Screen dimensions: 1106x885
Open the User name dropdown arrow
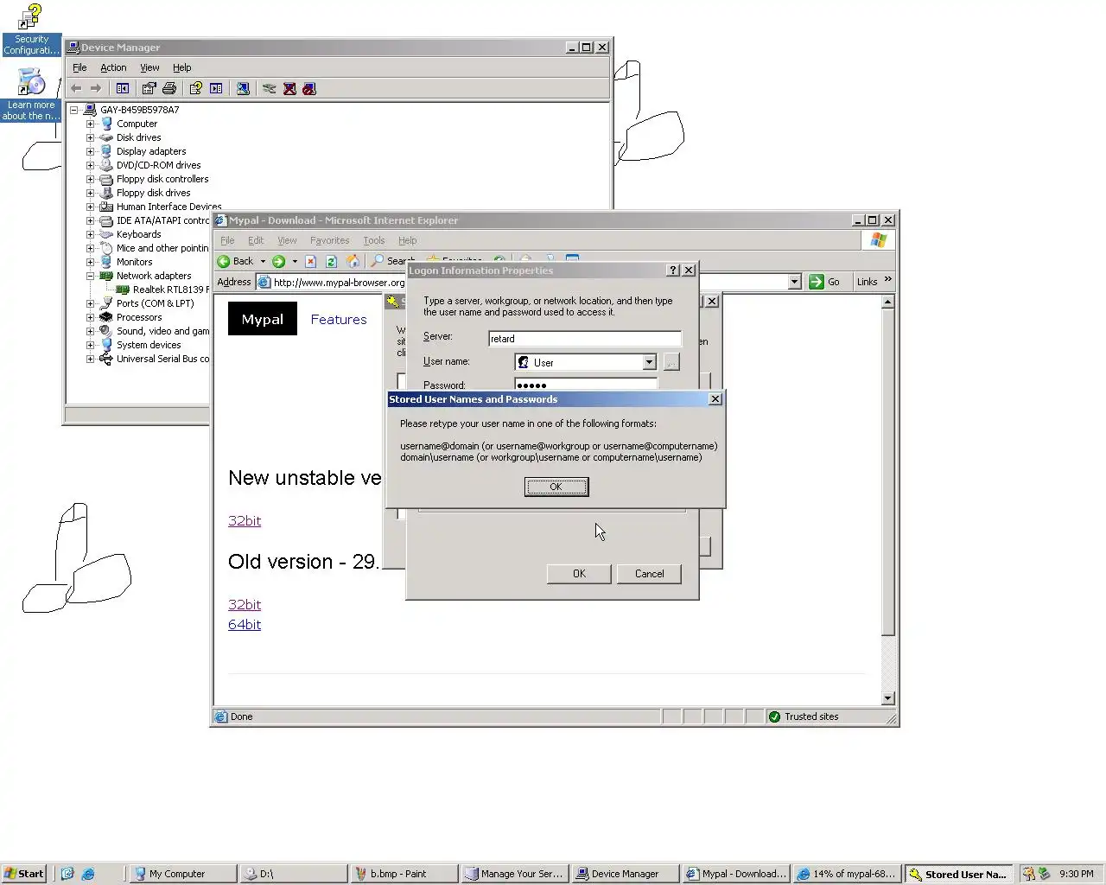click(x=649, y=362)
